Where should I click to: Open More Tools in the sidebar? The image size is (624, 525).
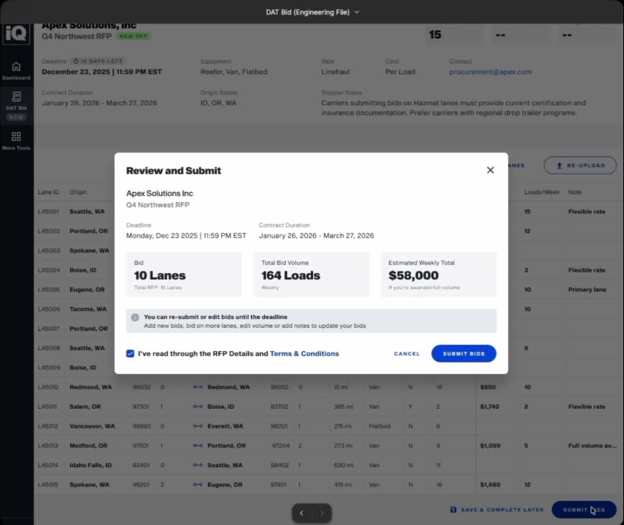[16, 140]
